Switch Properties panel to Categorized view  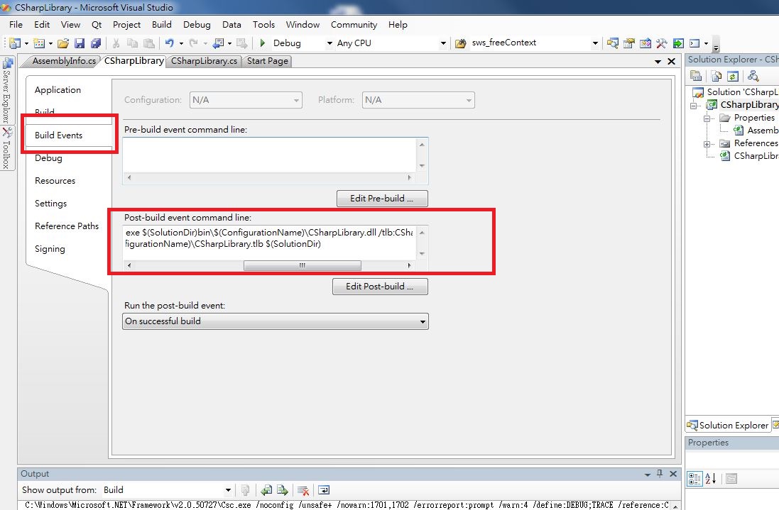[x=694, y=479]
